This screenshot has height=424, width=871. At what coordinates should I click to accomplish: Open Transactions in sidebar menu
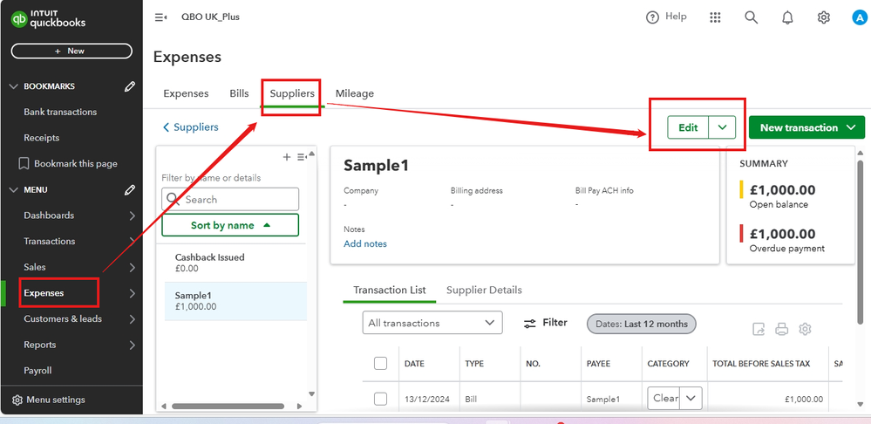pos(50,241)
